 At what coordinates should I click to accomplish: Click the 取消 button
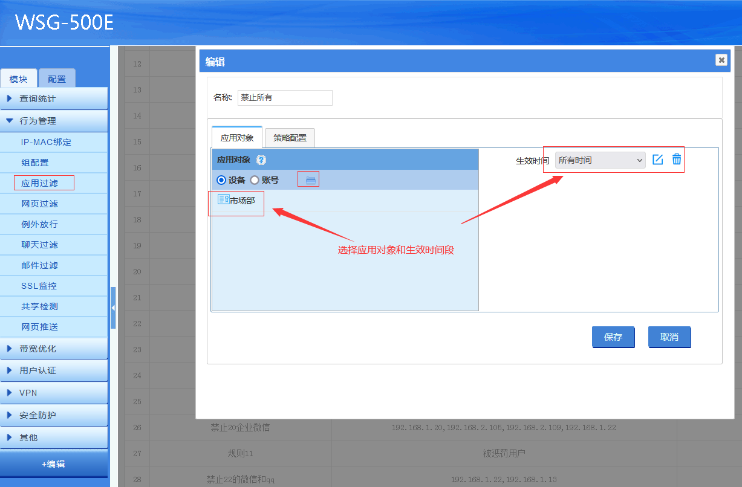(x=669, y=337)
